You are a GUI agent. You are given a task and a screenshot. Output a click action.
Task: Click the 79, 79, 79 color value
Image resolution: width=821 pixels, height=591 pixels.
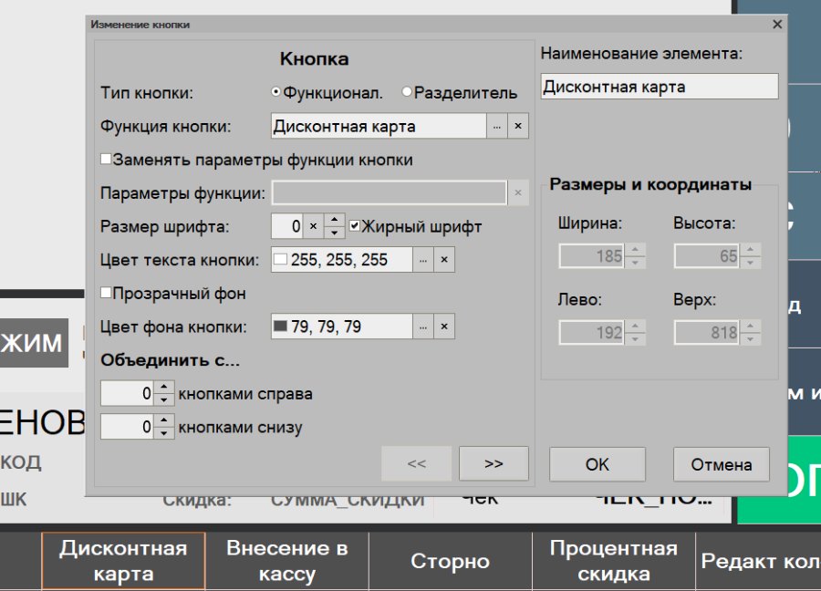click(x=326, y=327)
